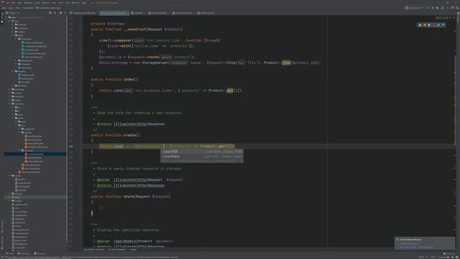The image size is (460, 259).
Task: Select ProductController.php in the project tree
Action: (33, 53)
